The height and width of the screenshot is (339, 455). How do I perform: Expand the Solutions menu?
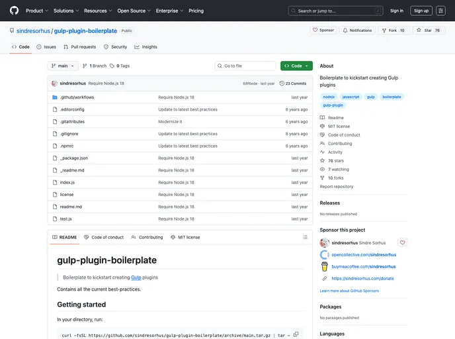(x=66, y=11)
